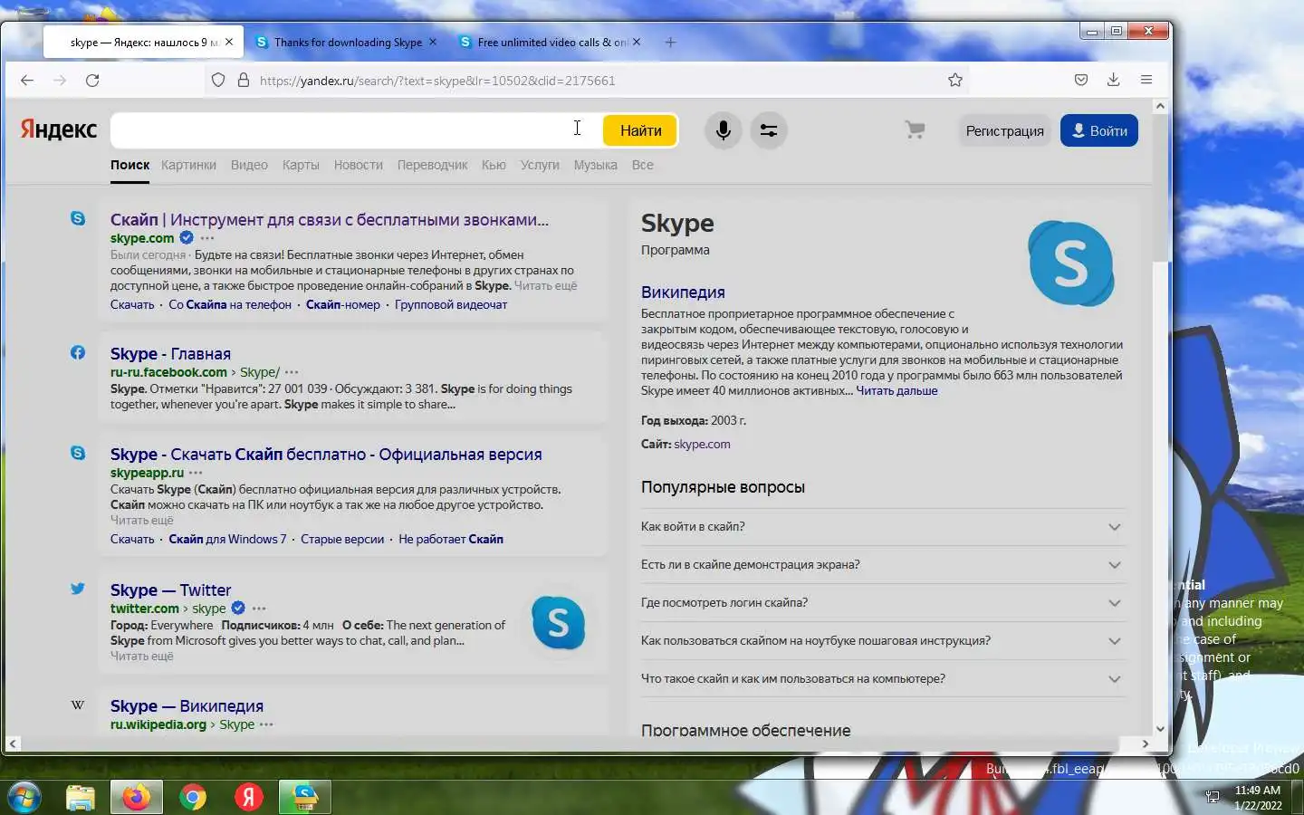Expand the ноутбуке пошаговая инструкция question

882,641
